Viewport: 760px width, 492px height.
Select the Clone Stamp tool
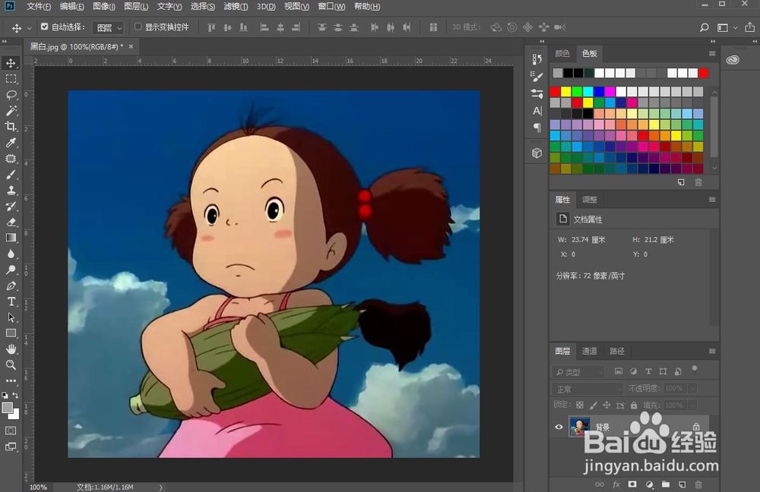tap(11, 191)
